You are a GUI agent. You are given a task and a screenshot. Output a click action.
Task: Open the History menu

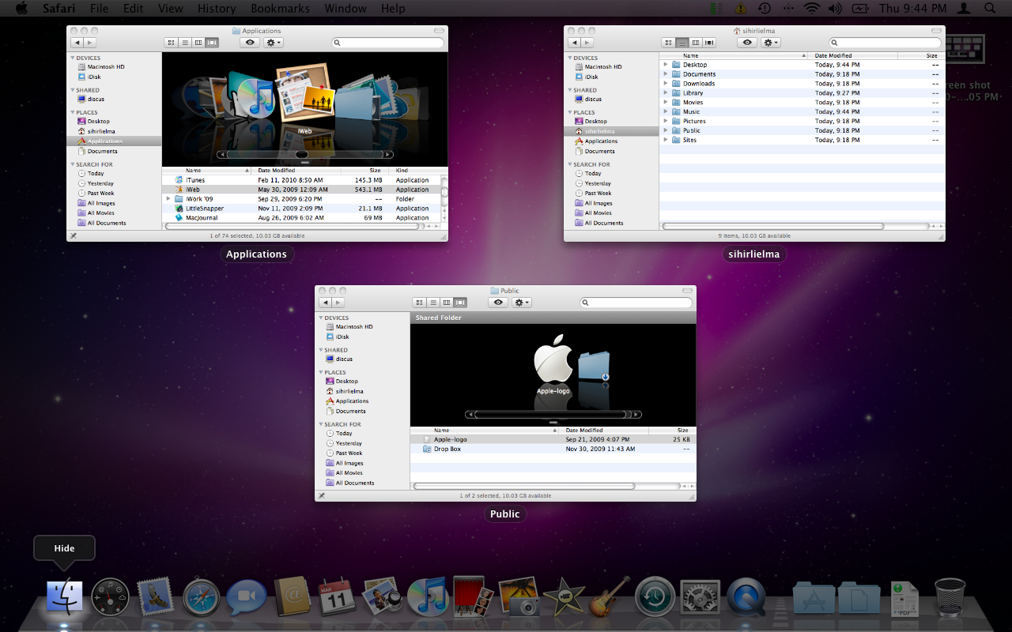216,9
